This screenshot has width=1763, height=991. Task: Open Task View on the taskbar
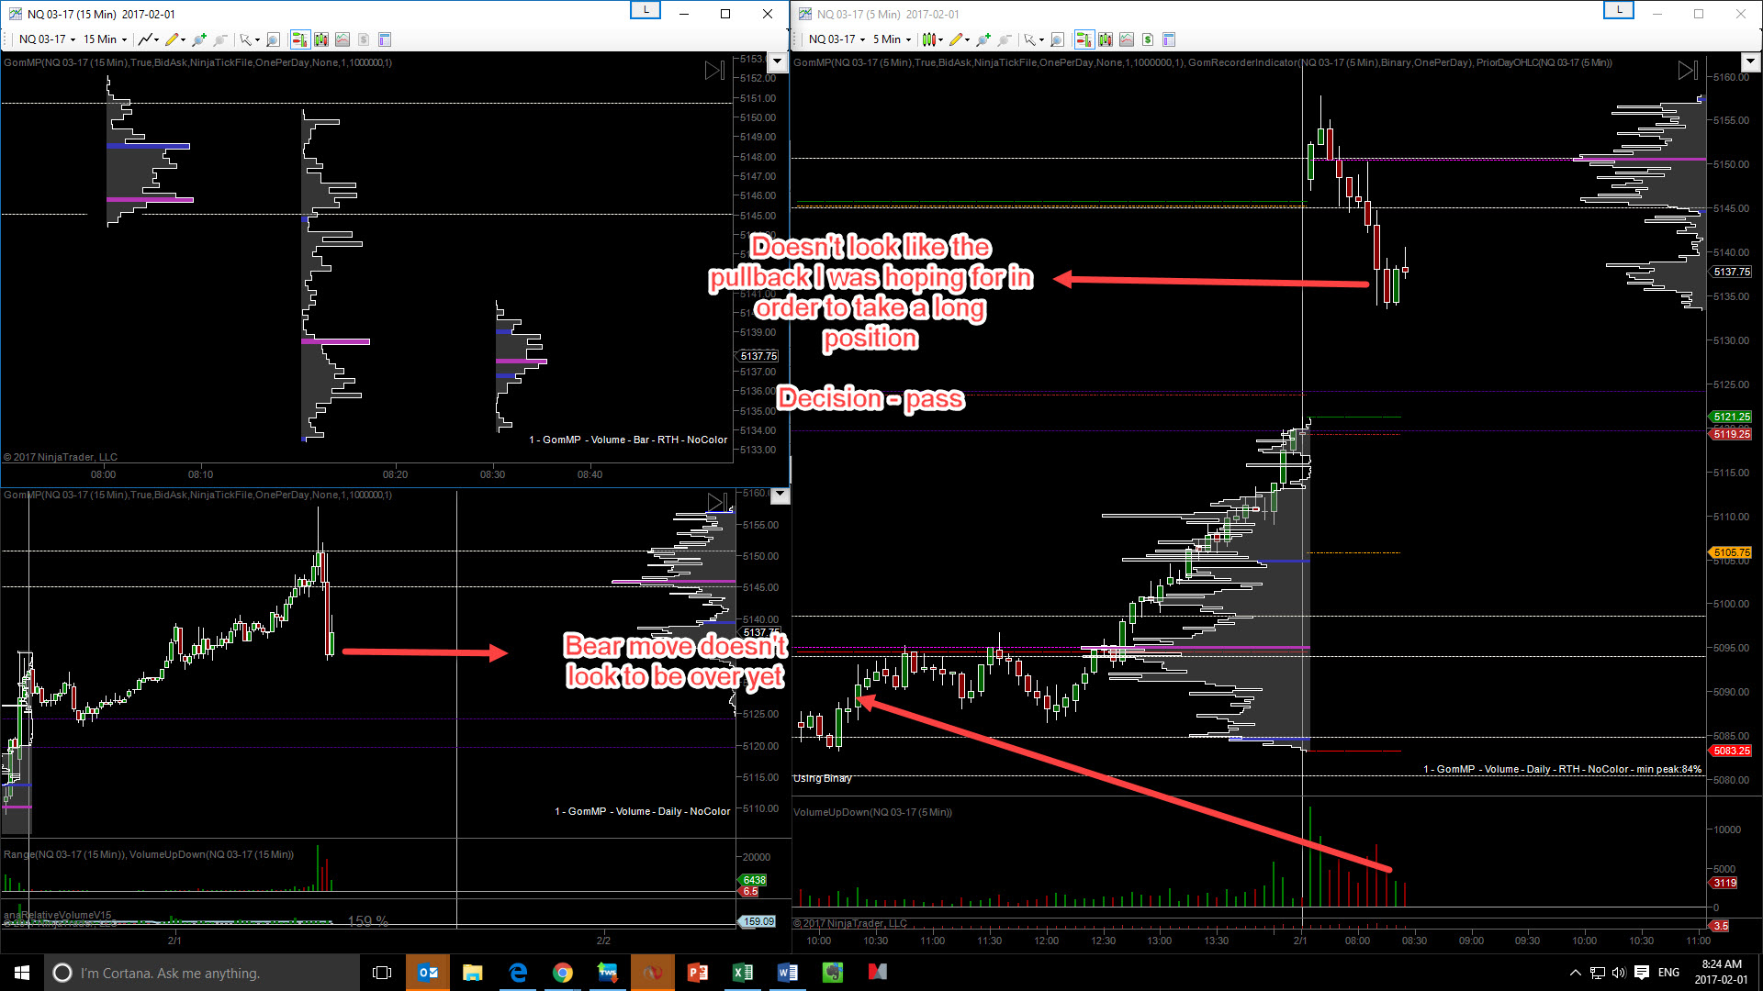pos(382,973)
